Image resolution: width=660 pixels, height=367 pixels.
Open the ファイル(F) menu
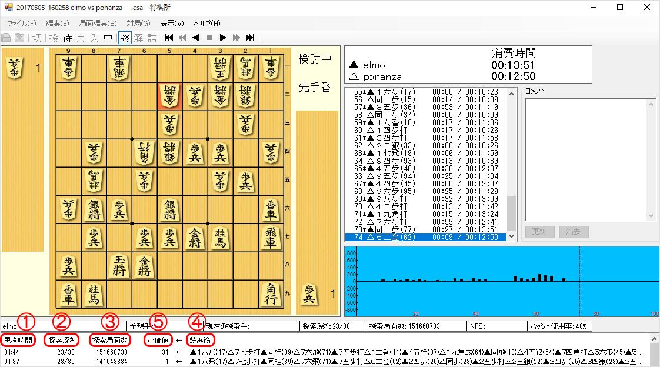(x=21, y=23)
